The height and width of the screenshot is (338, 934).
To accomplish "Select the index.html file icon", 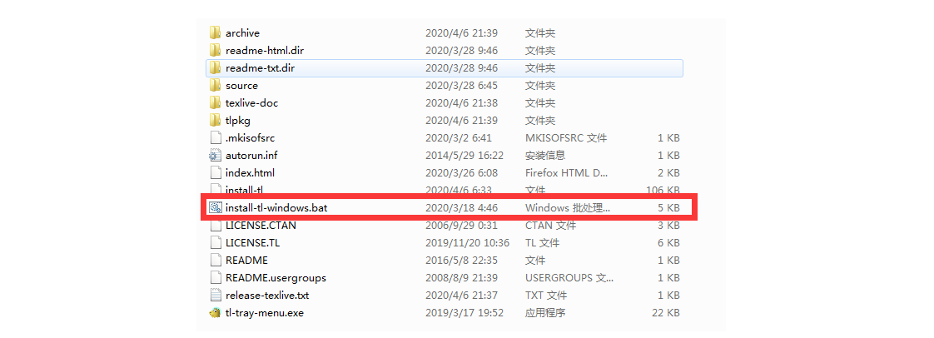I will 215,173.
